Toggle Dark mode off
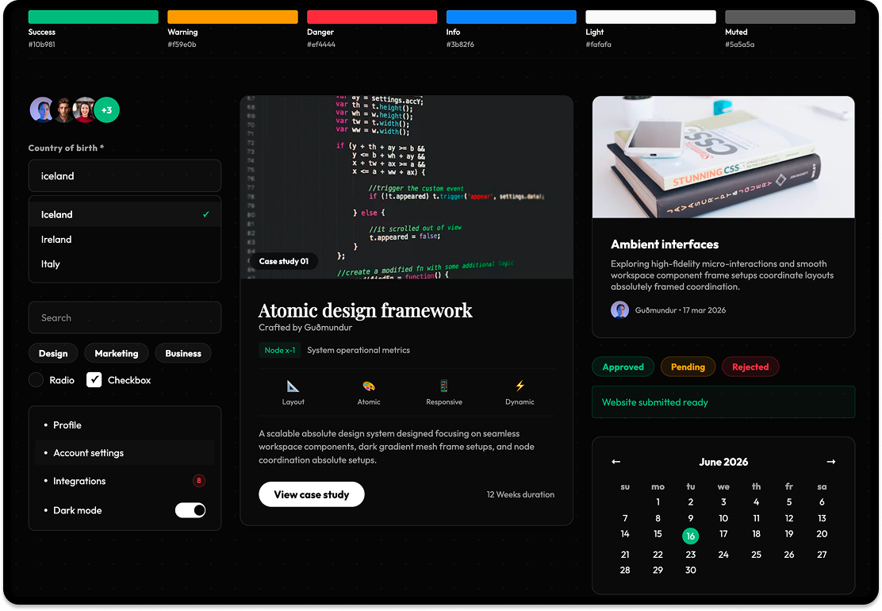The width and height of the screenshot is (882, 611). (x=190, y=510)
